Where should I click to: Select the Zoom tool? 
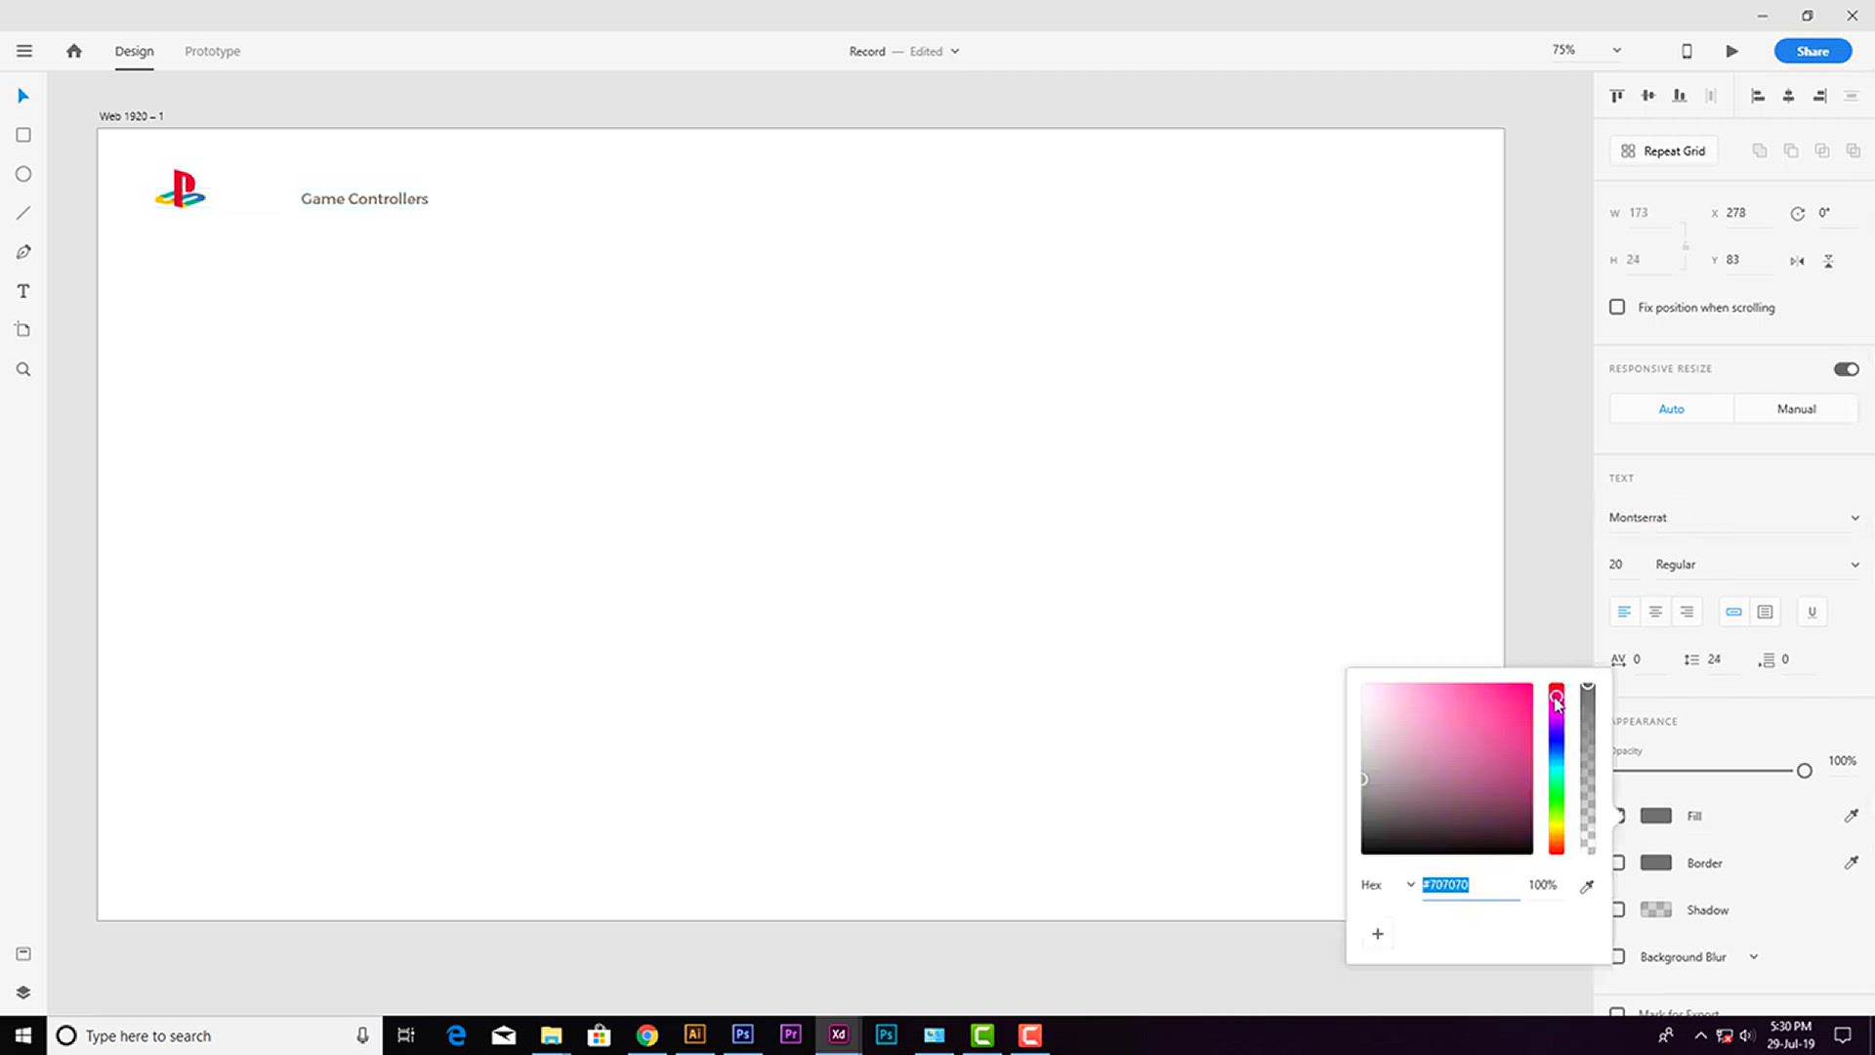click(x=23, y=368)
